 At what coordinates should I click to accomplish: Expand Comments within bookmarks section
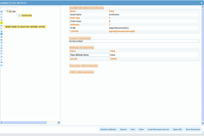[x=84, y=66]
